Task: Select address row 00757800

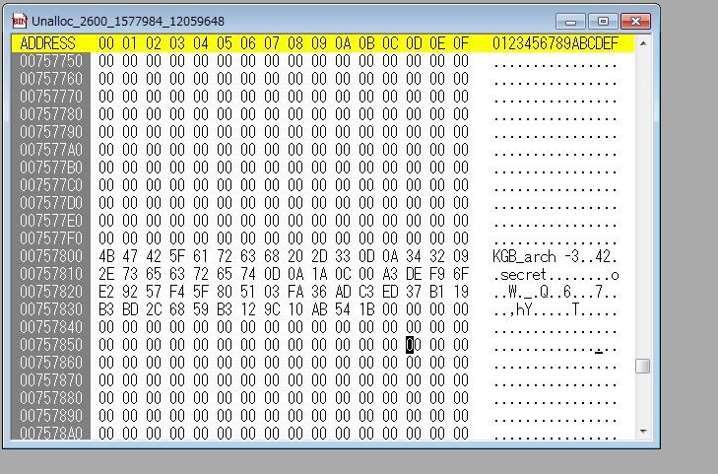Action: 51,256
